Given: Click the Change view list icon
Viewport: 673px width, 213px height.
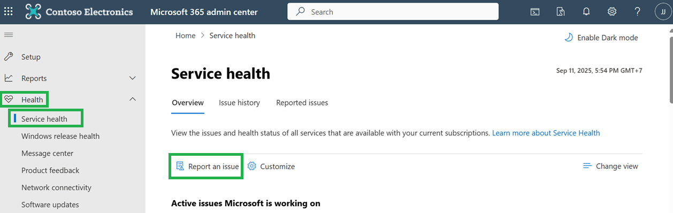Looking at the screenshot, I should coord(587,166).
